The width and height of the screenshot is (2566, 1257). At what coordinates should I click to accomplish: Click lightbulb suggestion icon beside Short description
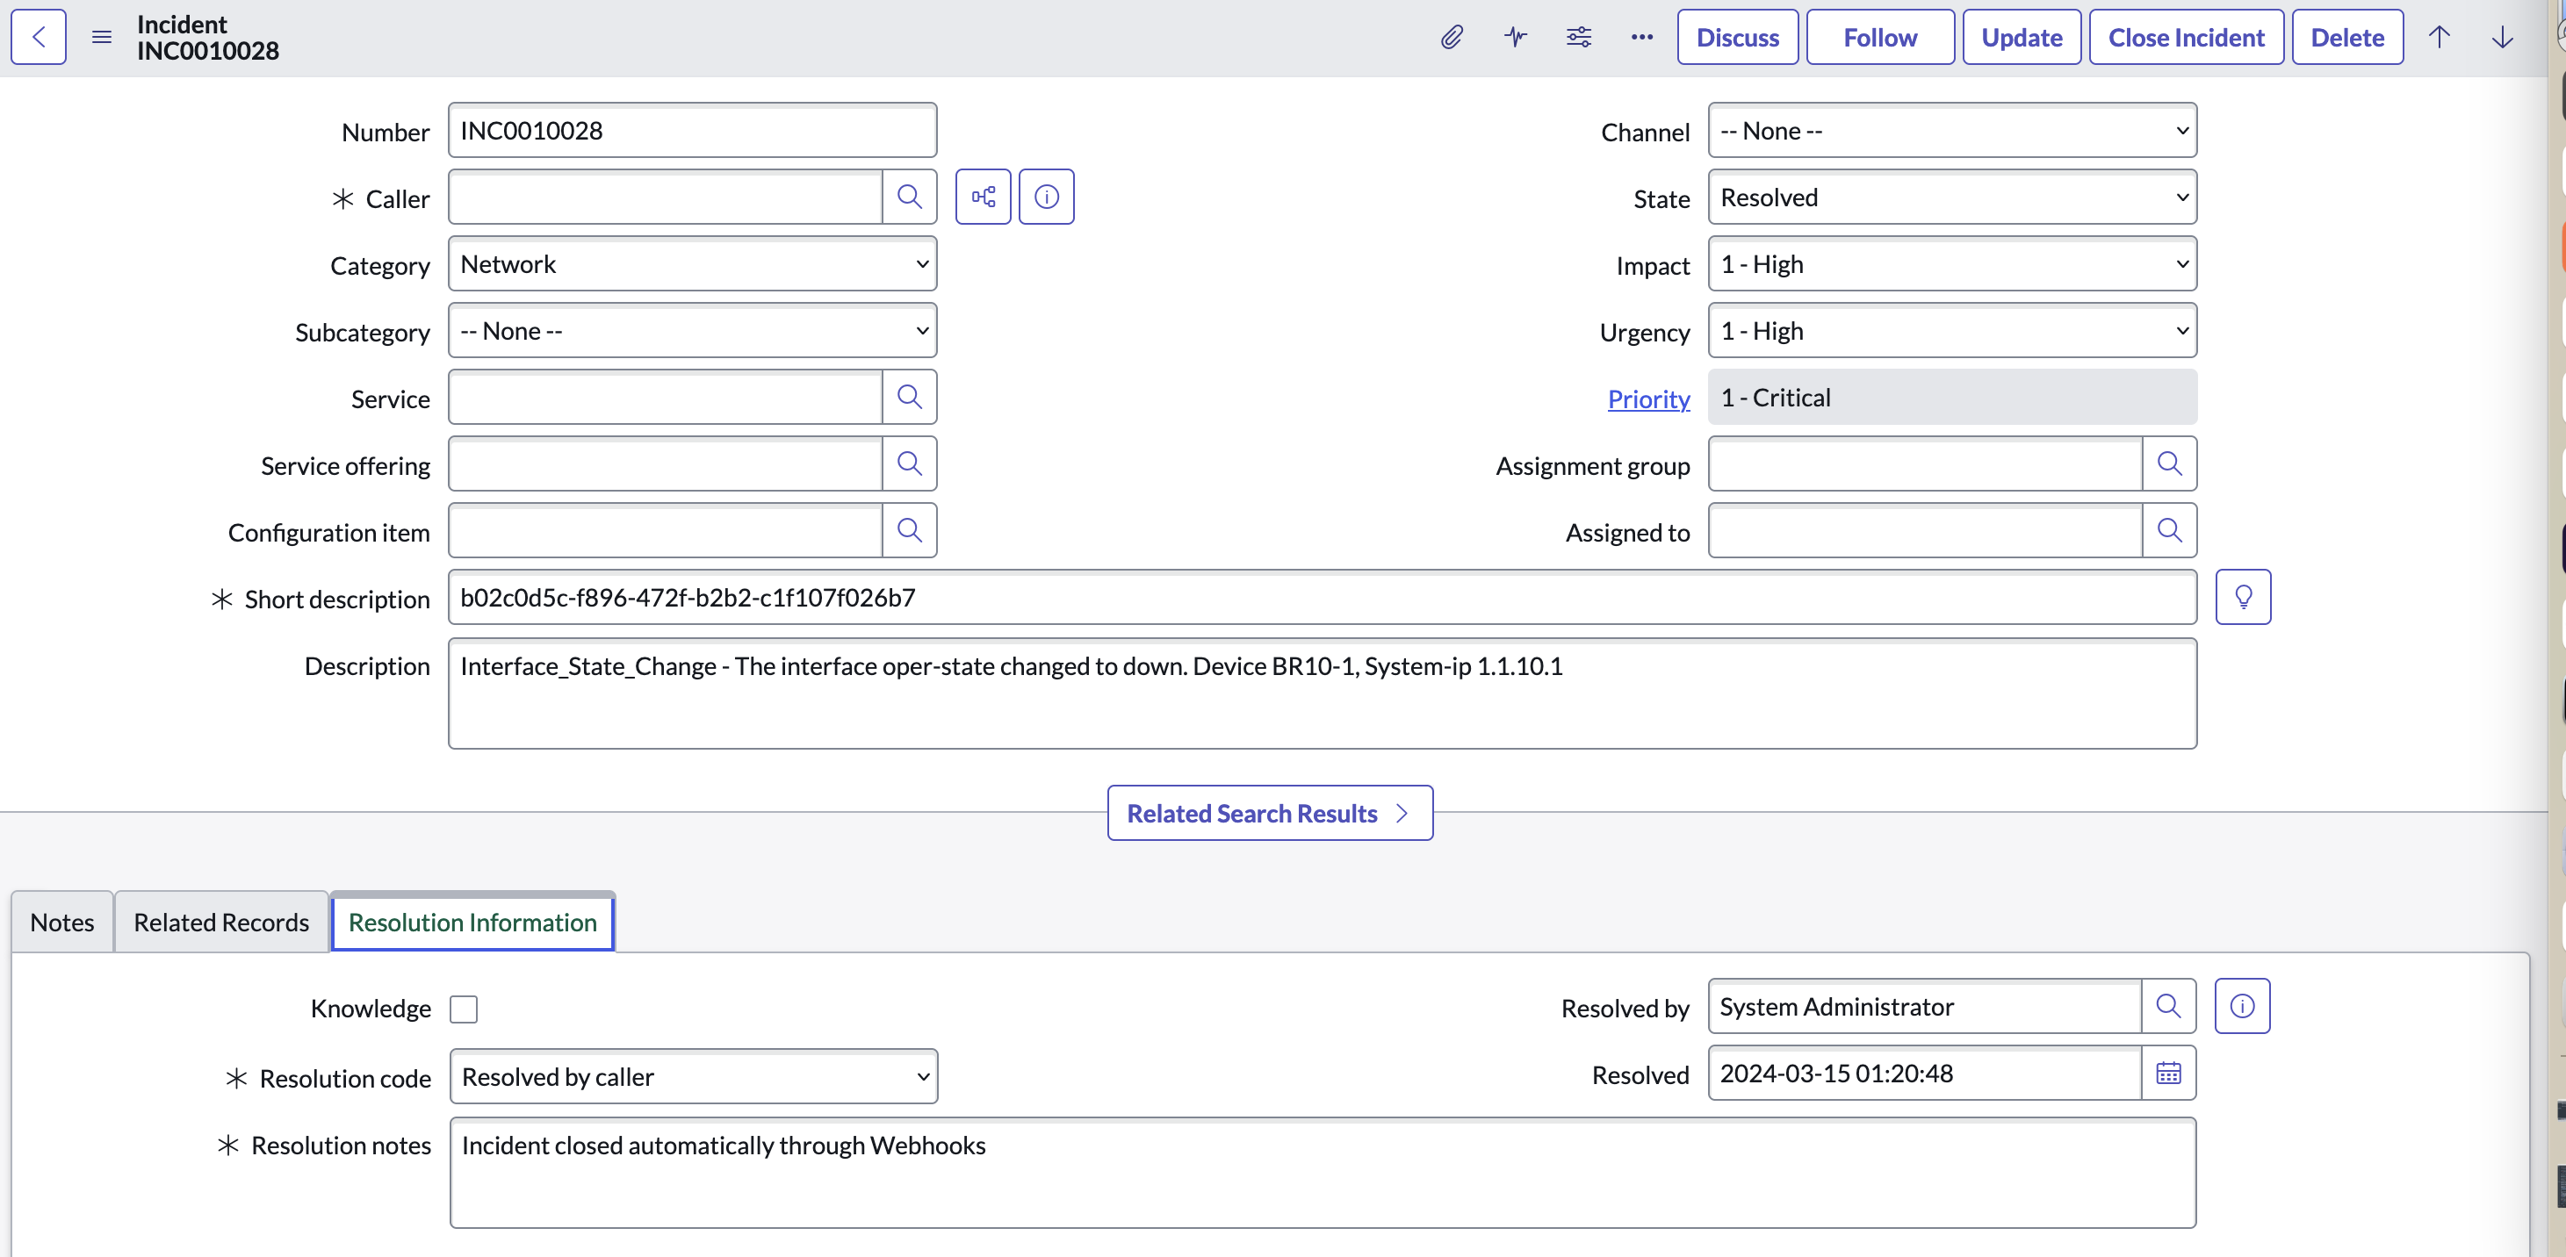(2242, 597)
